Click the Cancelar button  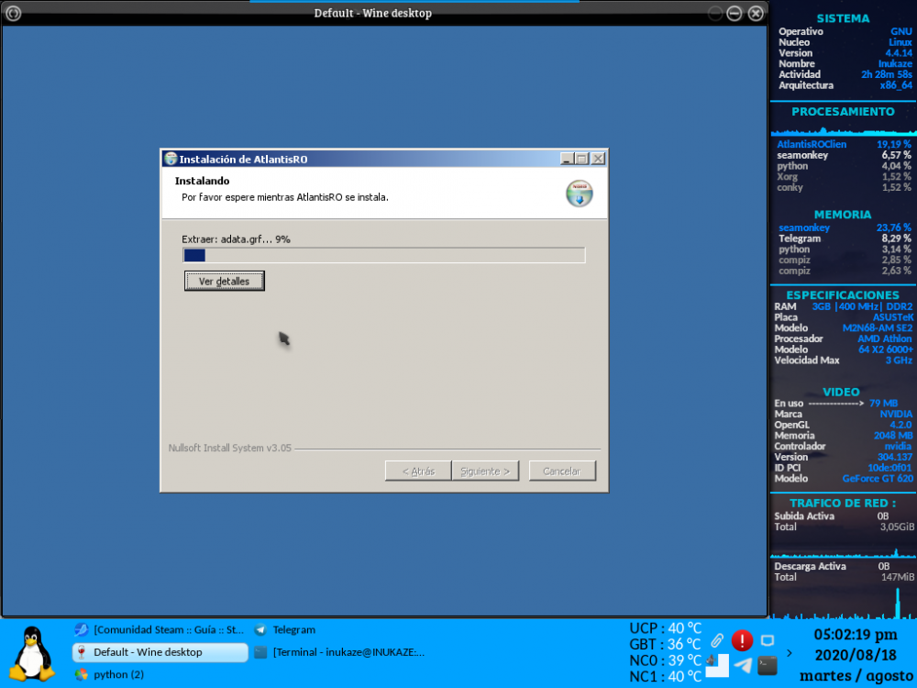click(562, 471)
